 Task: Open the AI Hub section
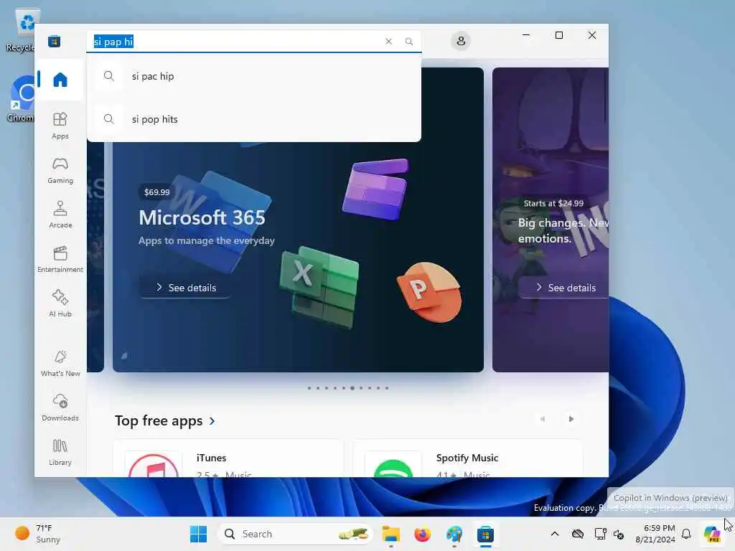pyautogui.click(x=60, y=303)
